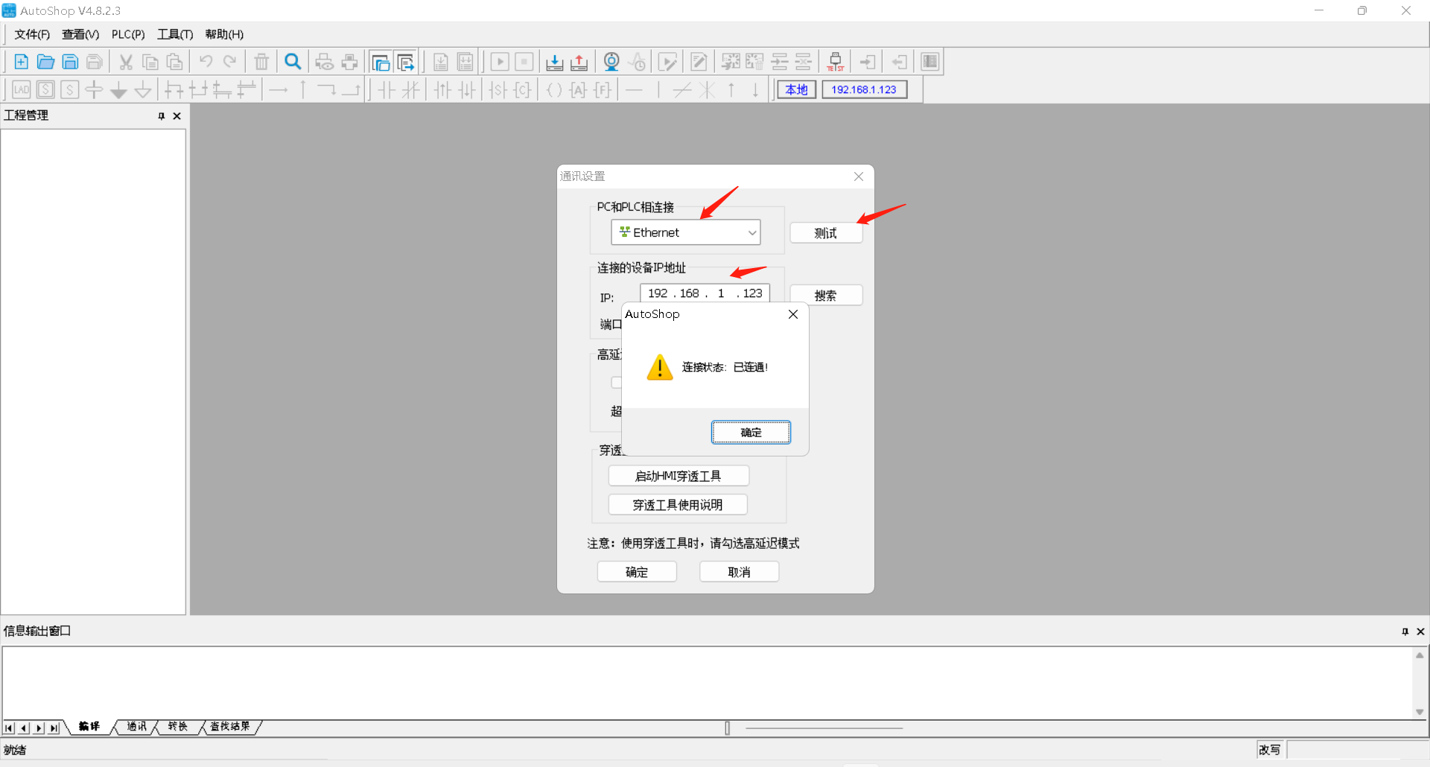Click the New project icon
Screen dimensions: 1430x767
[22, 62]
